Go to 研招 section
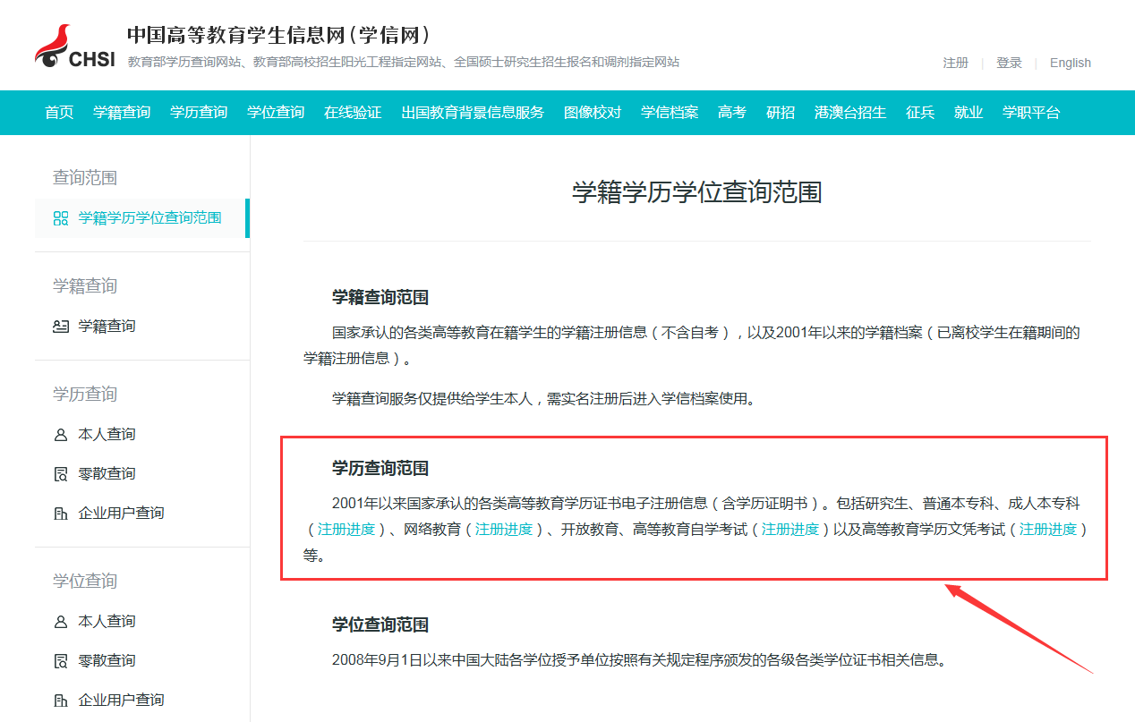Screen dimensions: 1135x722 point(781,113)
